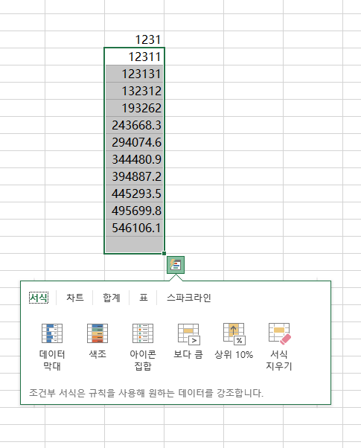Select the cell containing 344480.9
The image size is (361, 448).
[x=134, y=159]
